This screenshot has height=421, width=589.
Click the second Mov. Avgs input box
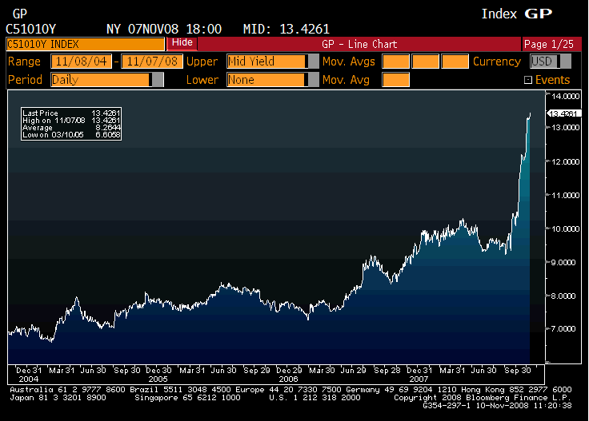pos(425,62)
